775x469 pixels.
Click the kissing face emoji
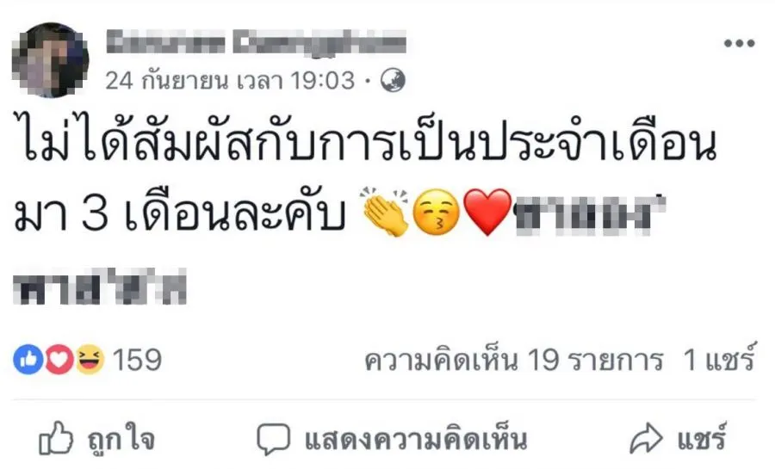[436, 213]
